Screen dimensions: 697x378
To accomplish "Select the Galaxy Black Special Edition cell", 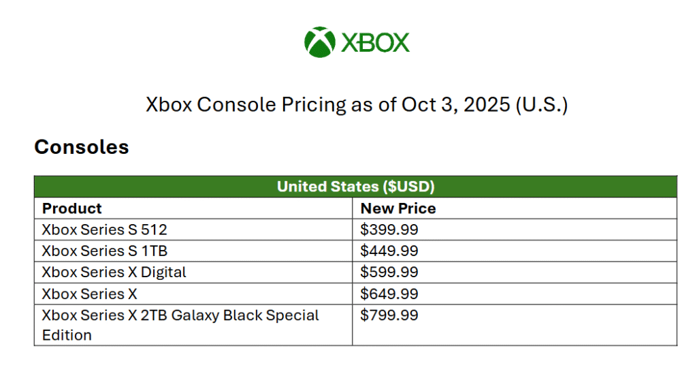I will (x=193, y=325).
